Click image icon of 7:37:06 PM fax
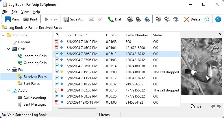 pos(57,60)
